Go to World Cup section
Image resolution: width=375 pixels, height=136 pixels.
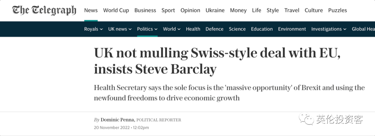pos(116,10)
